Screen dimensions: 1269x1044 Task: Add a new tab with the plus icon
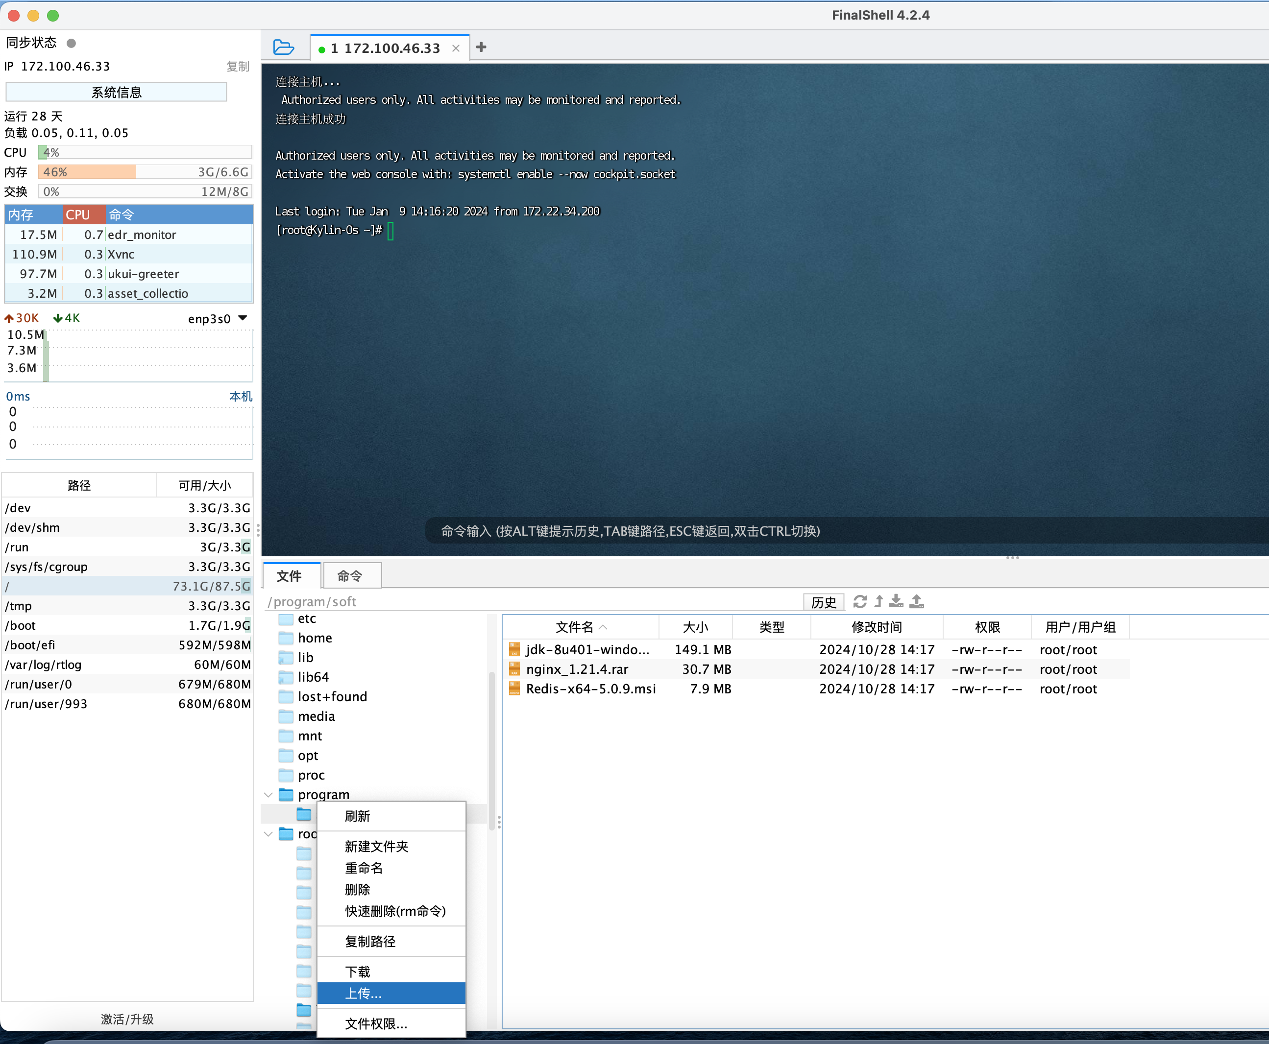coord(481,47)
